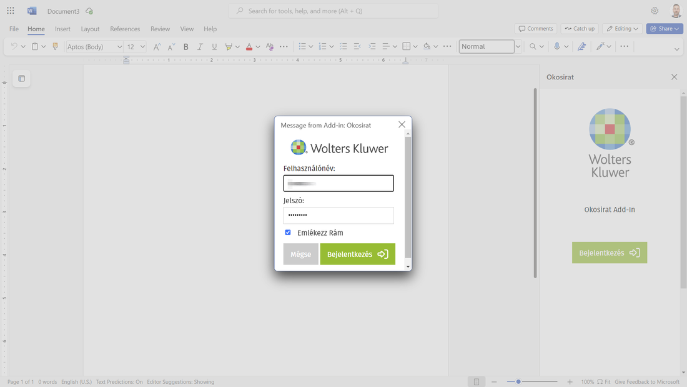Expand the Normal styles dropdown

point(518,47)
